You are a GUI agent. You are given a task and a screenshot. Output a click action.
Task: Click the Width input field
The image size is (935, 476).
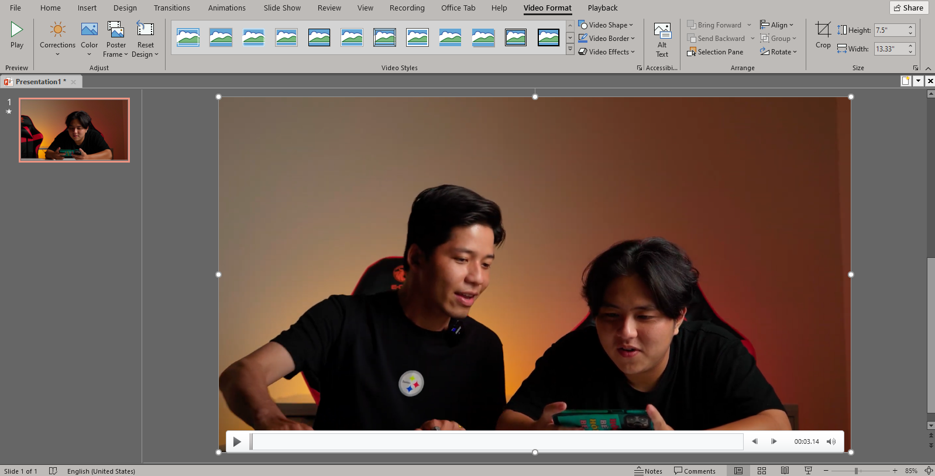890,49
